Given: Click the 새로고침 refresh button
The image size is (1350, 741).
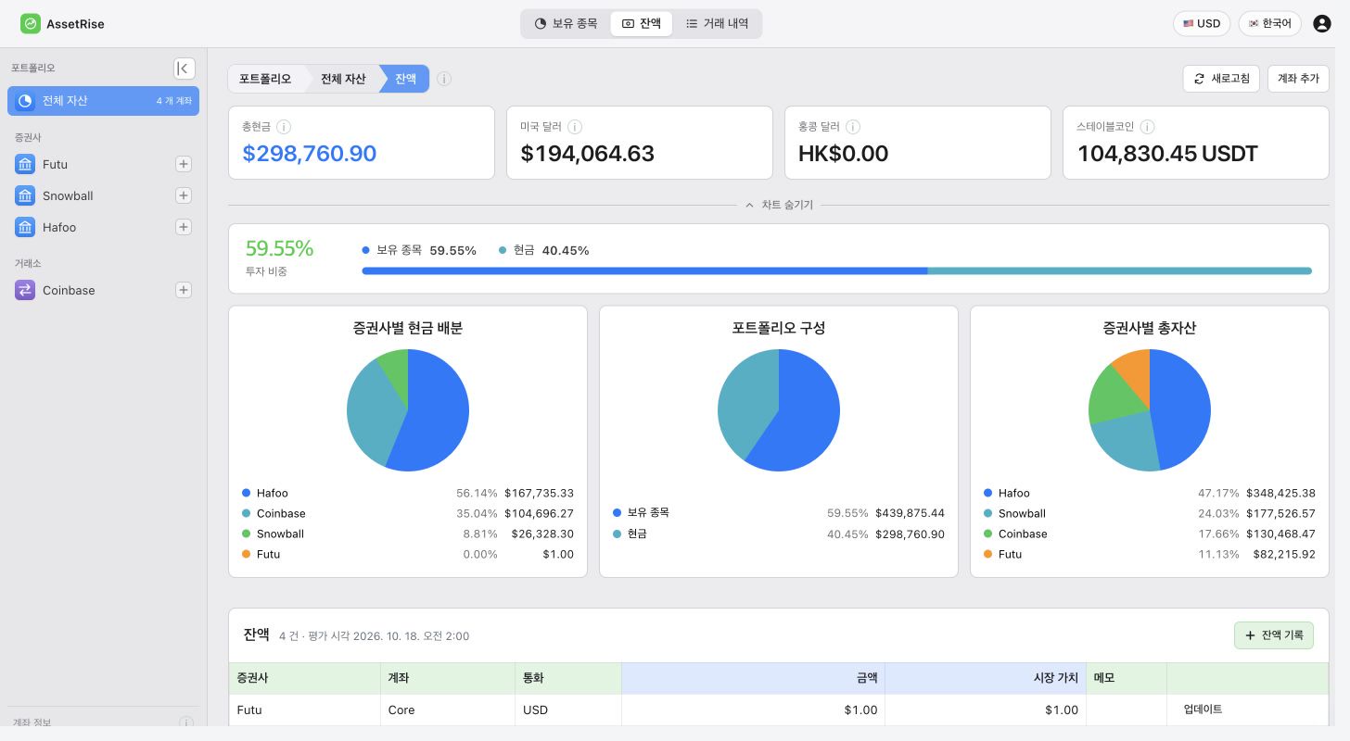Looking at the screenshot, I should pos(1221,79).
